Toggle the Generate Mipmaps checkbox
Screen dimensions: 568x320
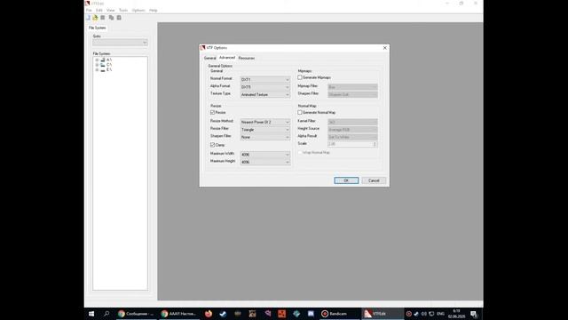pyautogui.click(x=300, y=77)
